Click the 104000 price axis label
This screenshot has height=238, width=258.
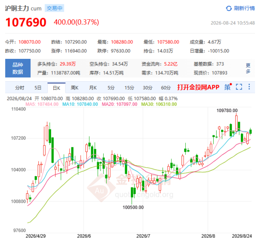tap(18, 170)
